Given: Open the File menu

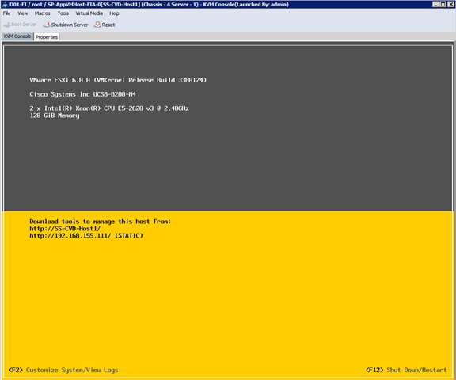Looking at the screenshot, I should point(6,13).
